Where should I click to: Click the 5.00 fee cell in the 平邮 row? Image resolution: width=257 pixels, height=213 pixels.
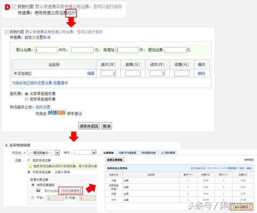pos(206,180)
